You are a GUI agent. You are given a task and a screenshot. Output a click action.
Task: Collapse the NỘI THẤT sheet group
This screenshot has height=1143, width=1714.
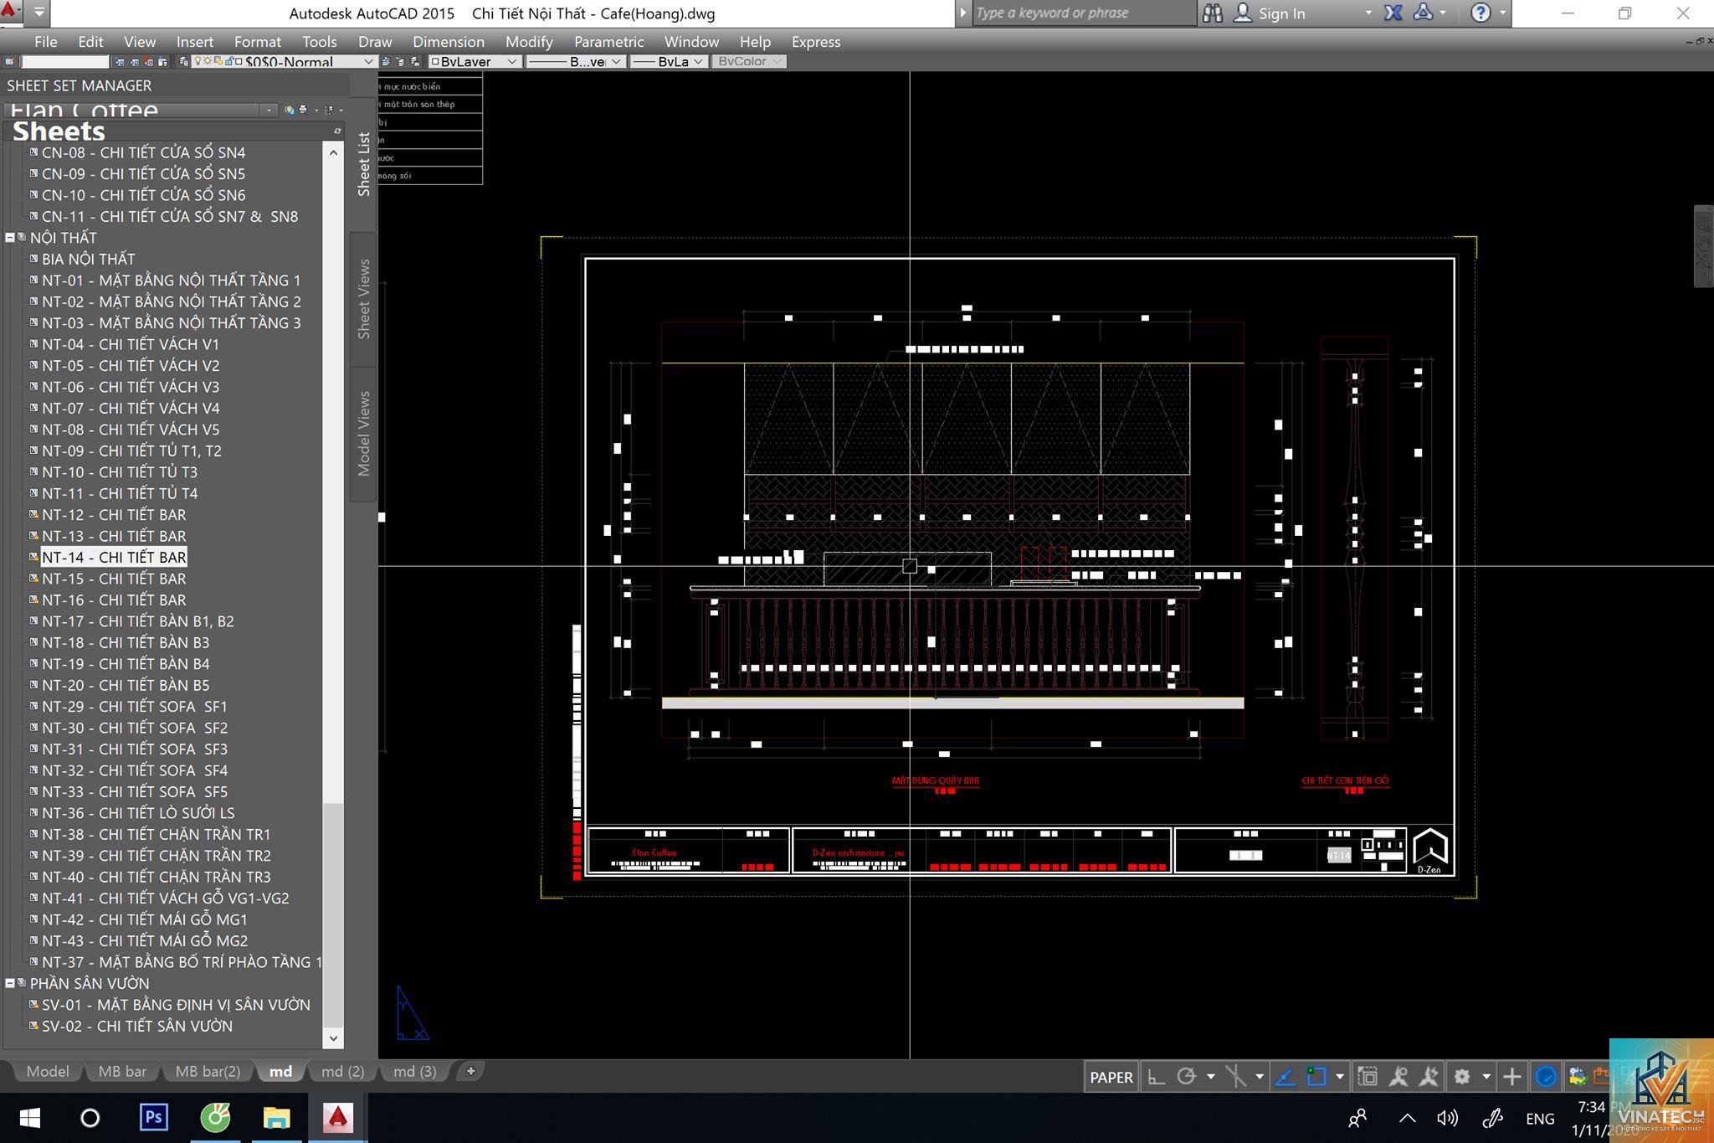[x=10, y=238]
